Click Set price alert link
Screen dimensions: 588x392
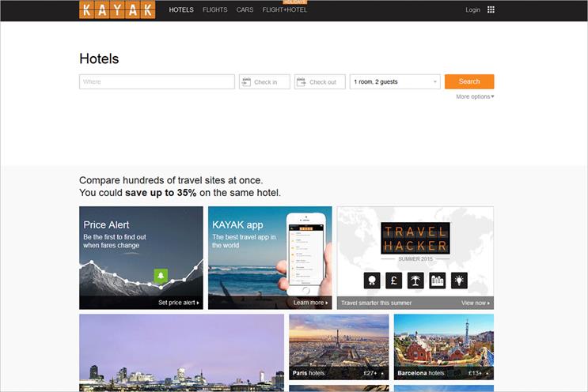[x=179, y=303]
